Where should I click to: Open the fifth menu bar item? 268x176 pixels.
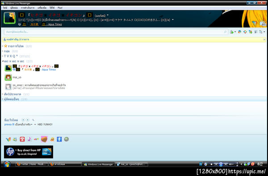point(52,8)
